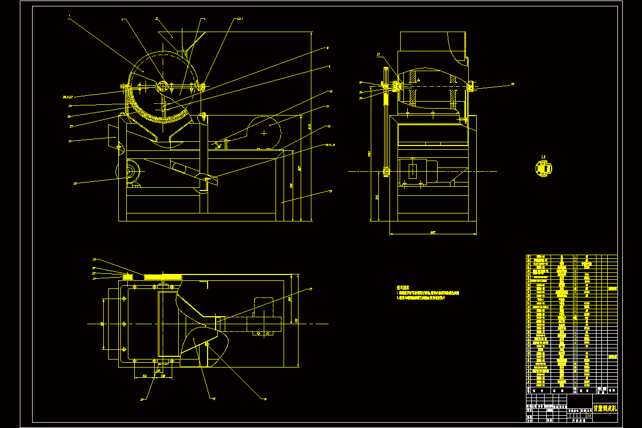Select the motor in the side view

click(x=419, y=171)
